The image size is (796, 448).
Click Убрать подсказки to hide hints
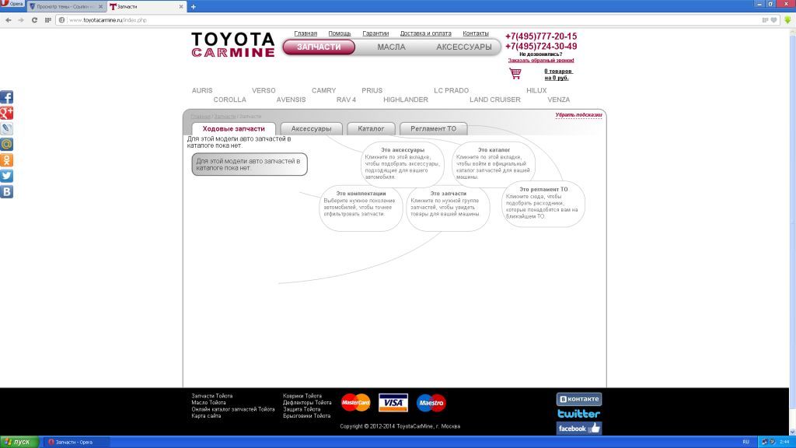coord(578,115)
